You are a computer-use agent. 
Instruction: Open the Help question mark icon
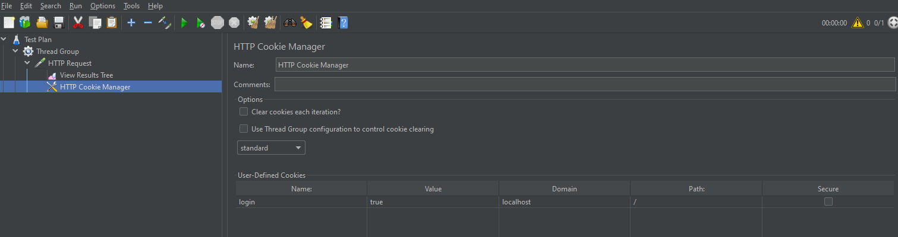pos(343,23)
